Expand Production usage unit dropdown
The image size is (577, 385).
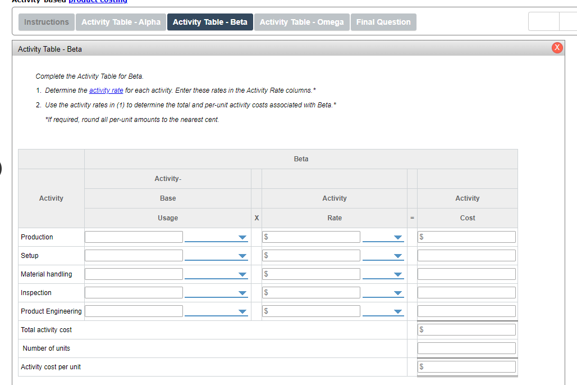click(216, 237)
